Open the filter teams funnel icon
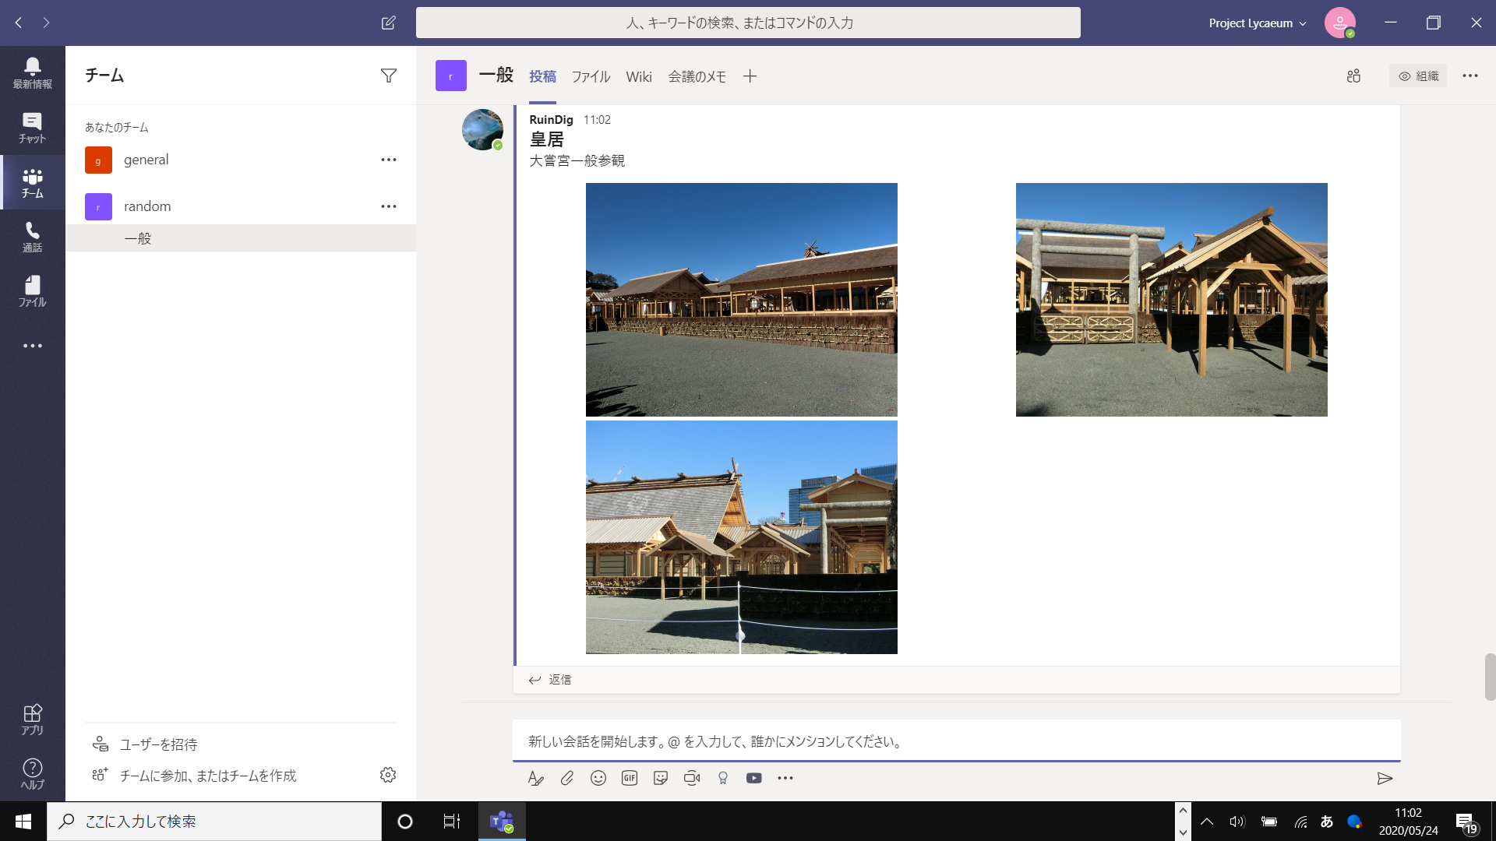Screen dimensions: 1496x841 tap(388, 76)
